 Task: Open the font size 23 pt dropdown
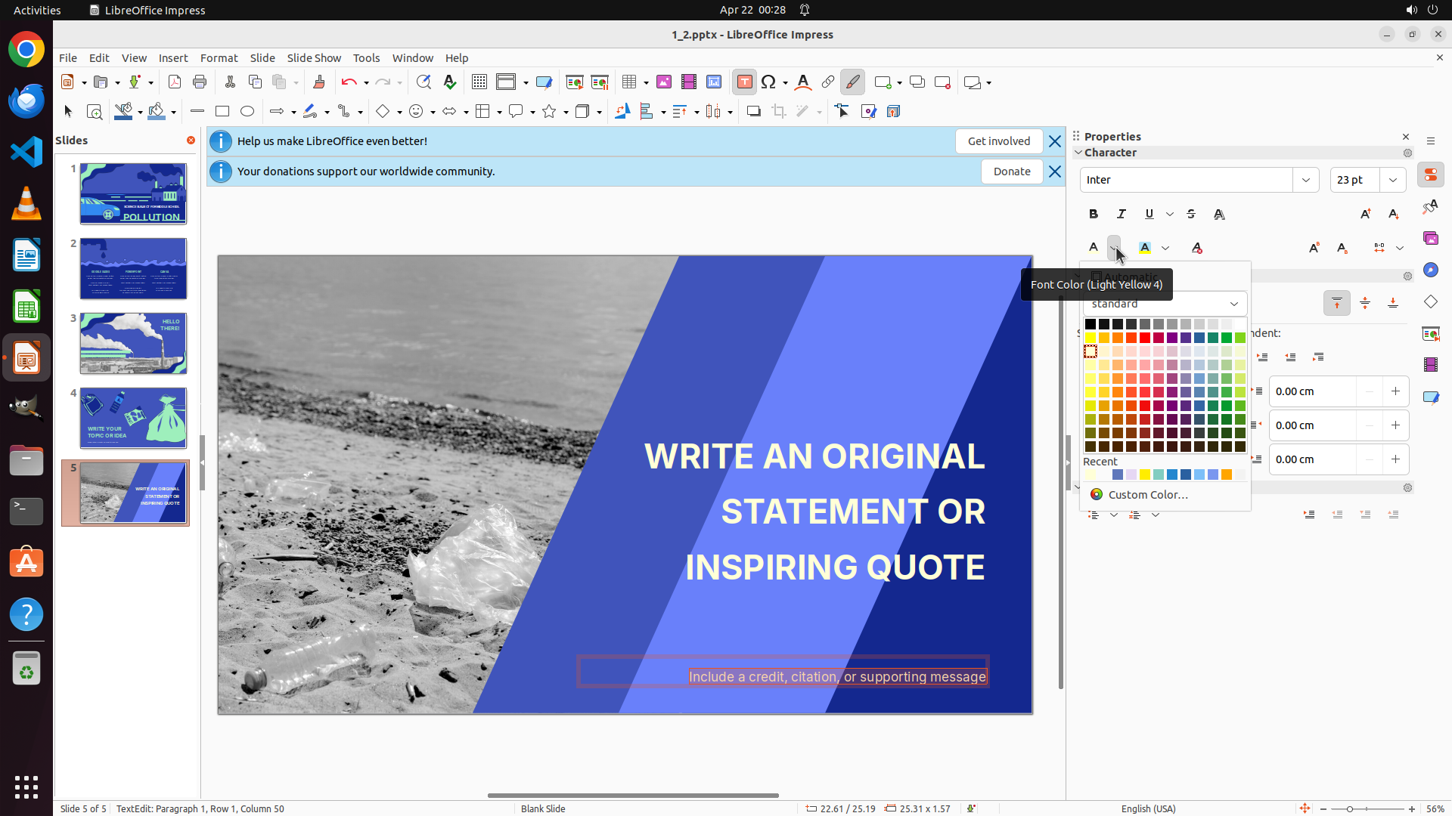pyautogui.click(x=1393, y=180)
